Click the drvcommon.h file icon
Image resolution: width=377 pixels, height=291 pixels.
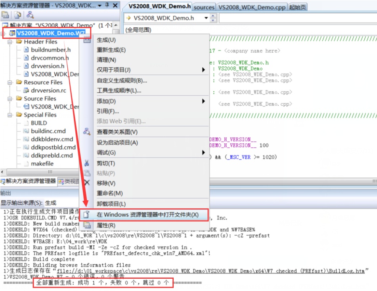pyautogui.click(x=27, y=58)
